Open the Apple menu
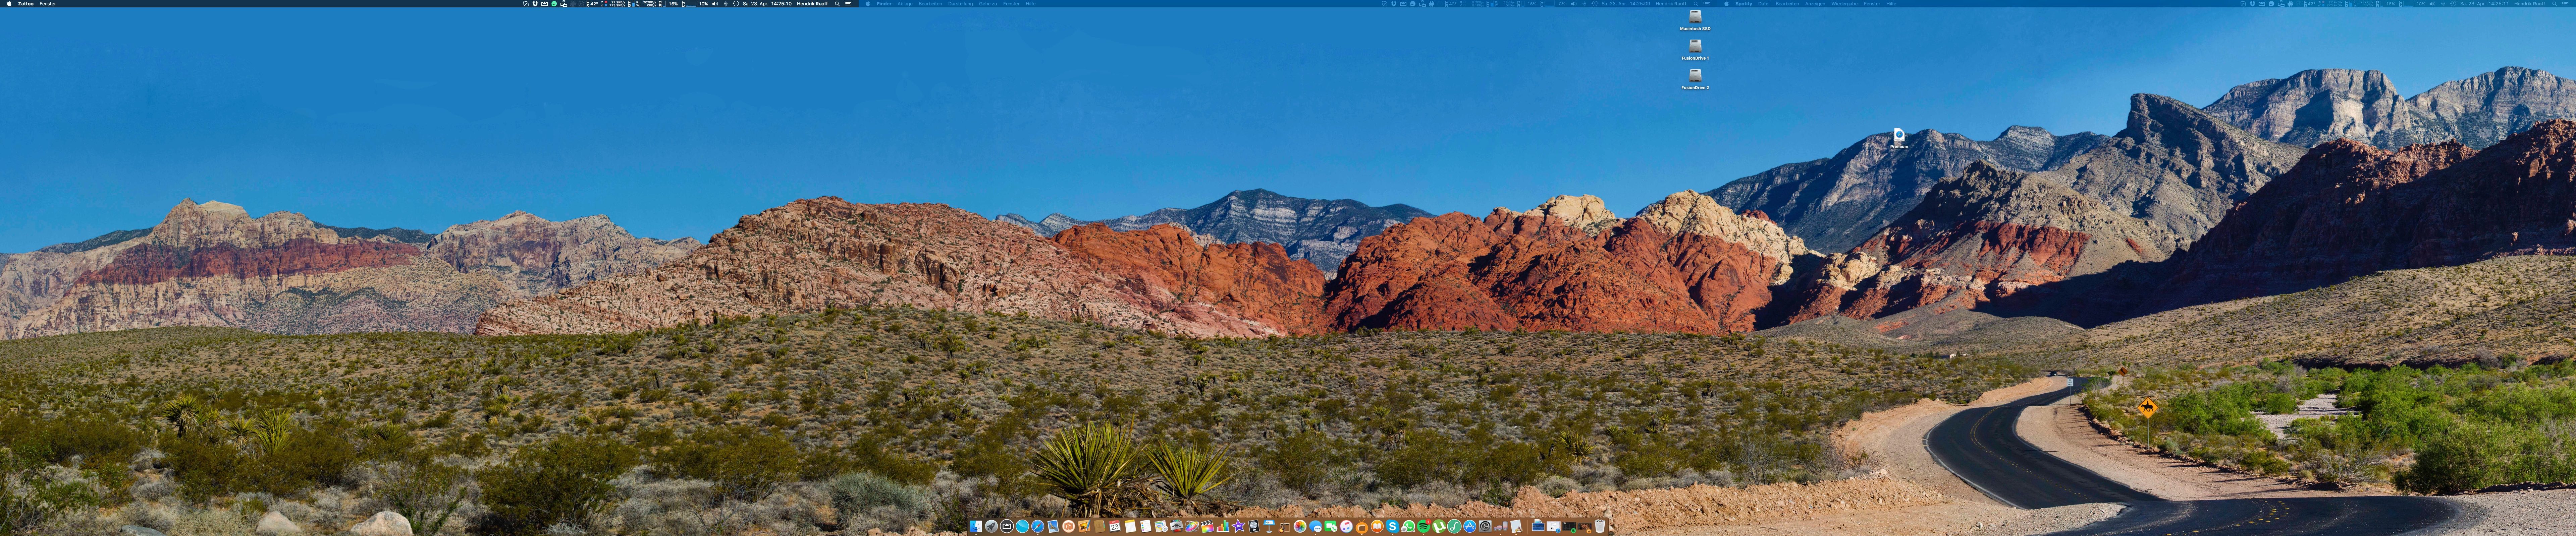This screenshot has height=536, width=2576. [9, 4]
